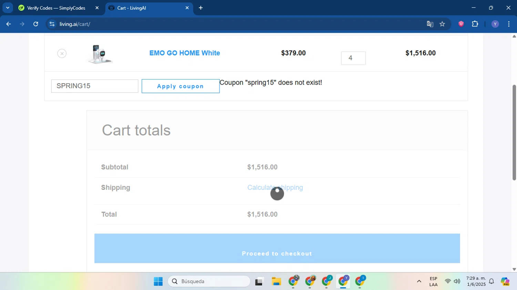Open Wi-Fi network settings in tray

(x=448, y=281)
